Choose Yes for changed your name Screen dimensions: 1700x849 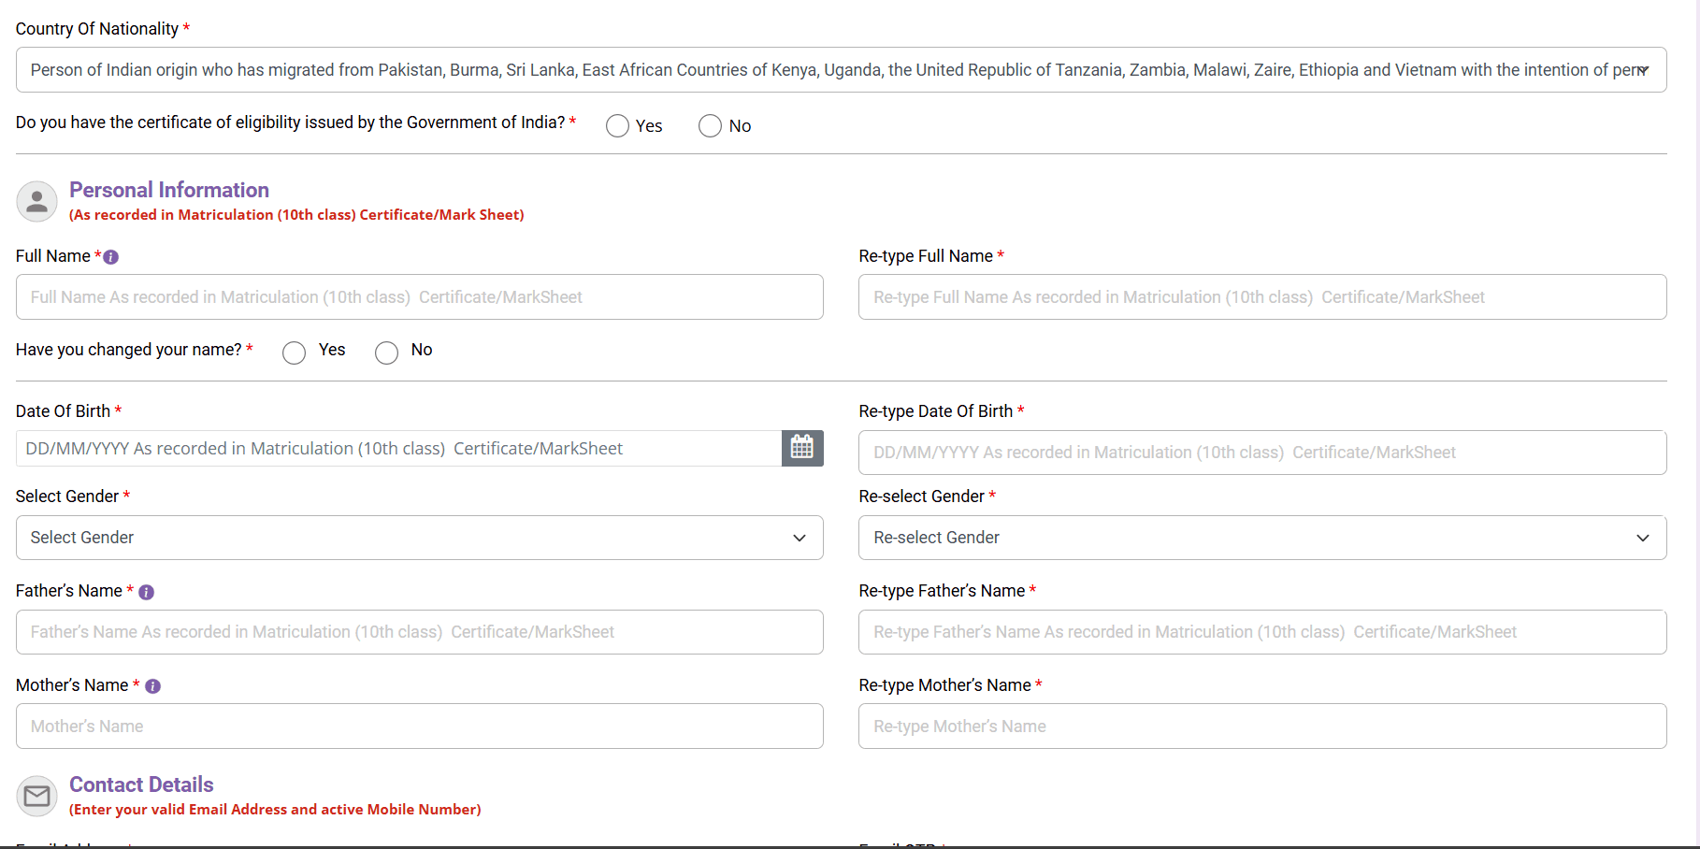point(295,353)
